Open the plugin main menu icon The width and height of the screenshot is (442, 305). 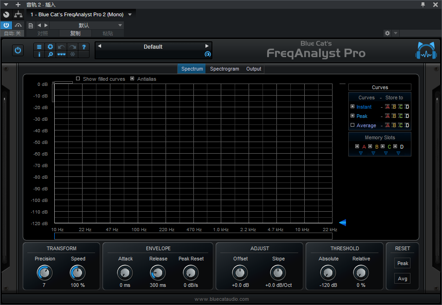tap(39, 47)
